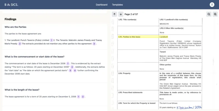Go to previous page with up arrow
The width and height of the screenshot is (219, 111).
114,14
